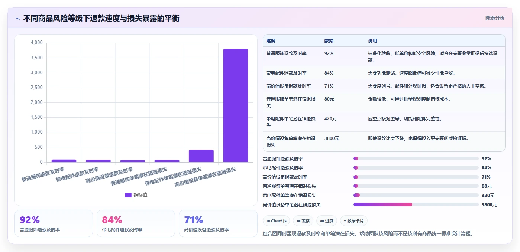Image resolution: width=520 pixels, height=252 pixels.
Task: Toggle the 指标值 legend swatch in the chart
Action: pyautogui.click(x=128, y=195)
